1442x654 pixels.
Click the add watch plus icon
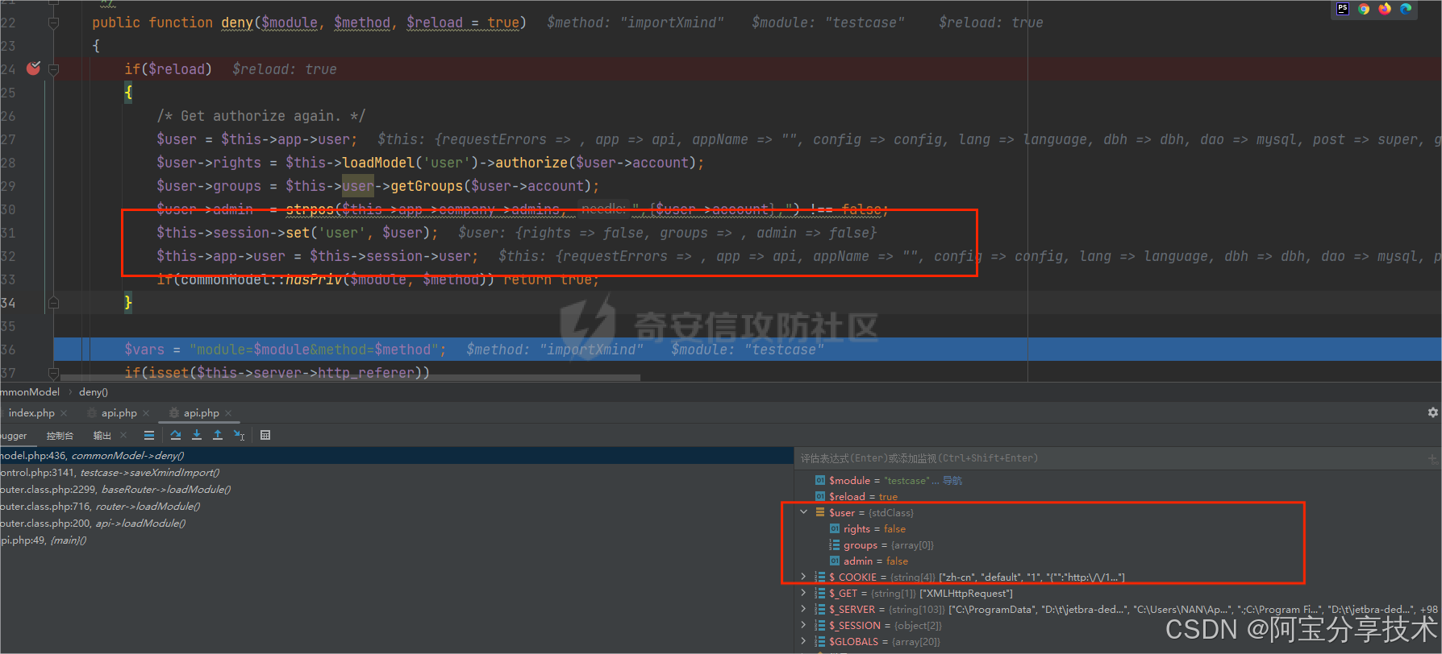[1433, 459]
